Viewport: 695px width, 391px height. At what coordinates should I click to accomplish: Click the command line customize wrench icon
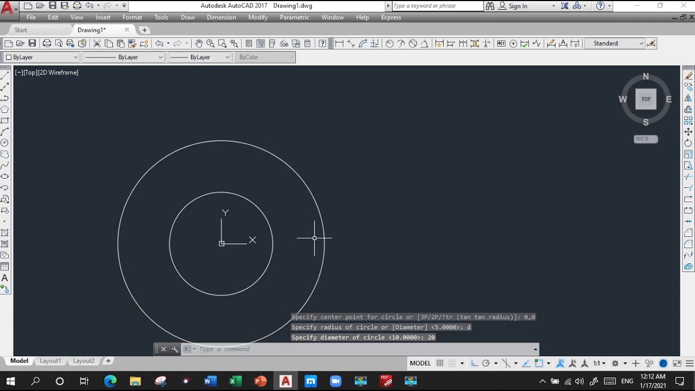pyautogui.click(x=174, y=349)
